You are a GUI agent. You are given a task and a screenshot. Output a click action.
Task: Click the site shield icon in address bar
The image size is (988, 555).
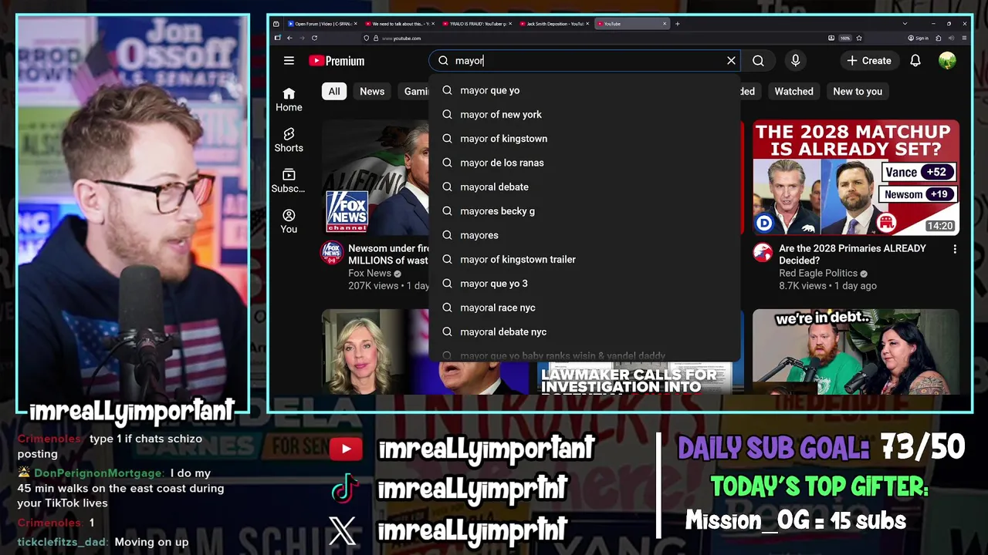(366, 38)
